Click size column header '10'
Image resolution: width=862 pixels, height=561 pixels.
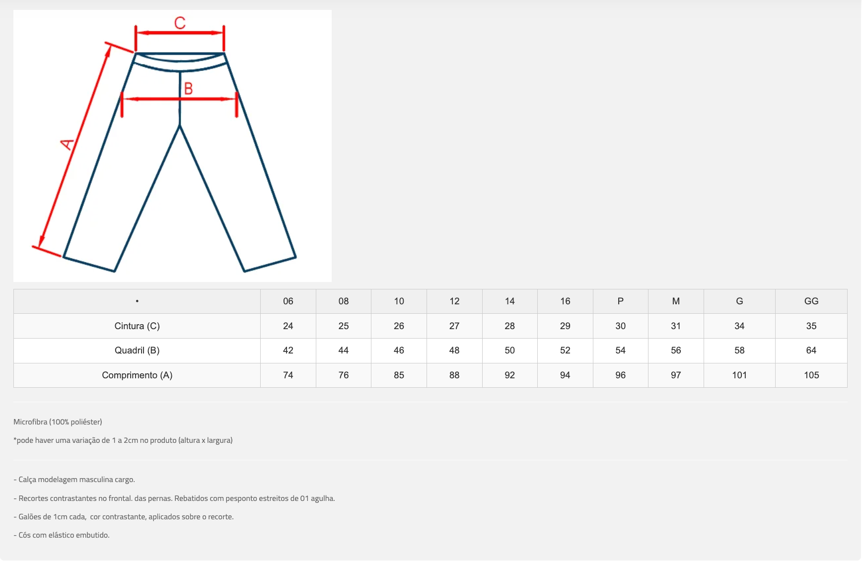coord(399,301)
